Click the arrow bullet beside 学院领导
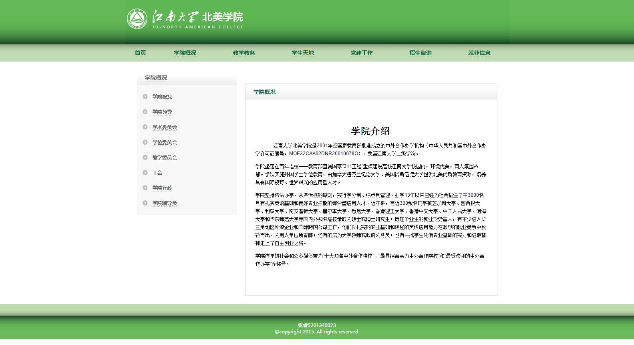634x345 pixels. 145,112
